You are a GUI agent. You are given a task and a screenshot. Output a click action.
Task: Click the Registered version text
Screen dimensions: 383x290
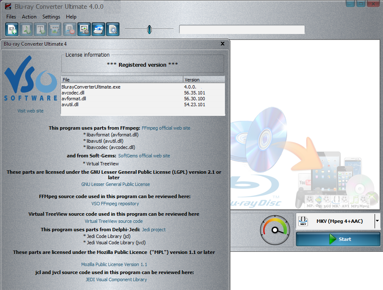pyautogui.click(x=143, y=65)
